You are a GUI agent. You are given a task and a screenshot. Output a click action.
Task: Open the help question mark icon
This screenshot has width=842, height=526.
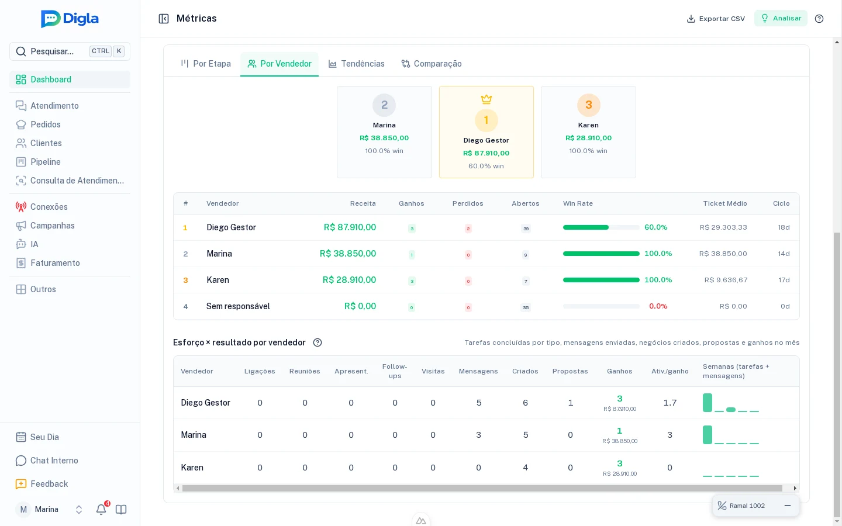pyautogui.click(x=819, y=19)
